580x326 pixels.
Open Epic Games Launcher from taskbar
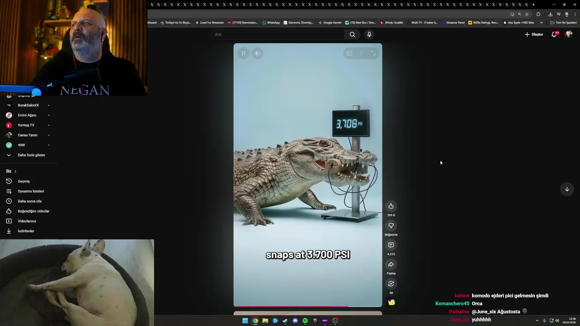pyautogui.click(x=315, y=321)
